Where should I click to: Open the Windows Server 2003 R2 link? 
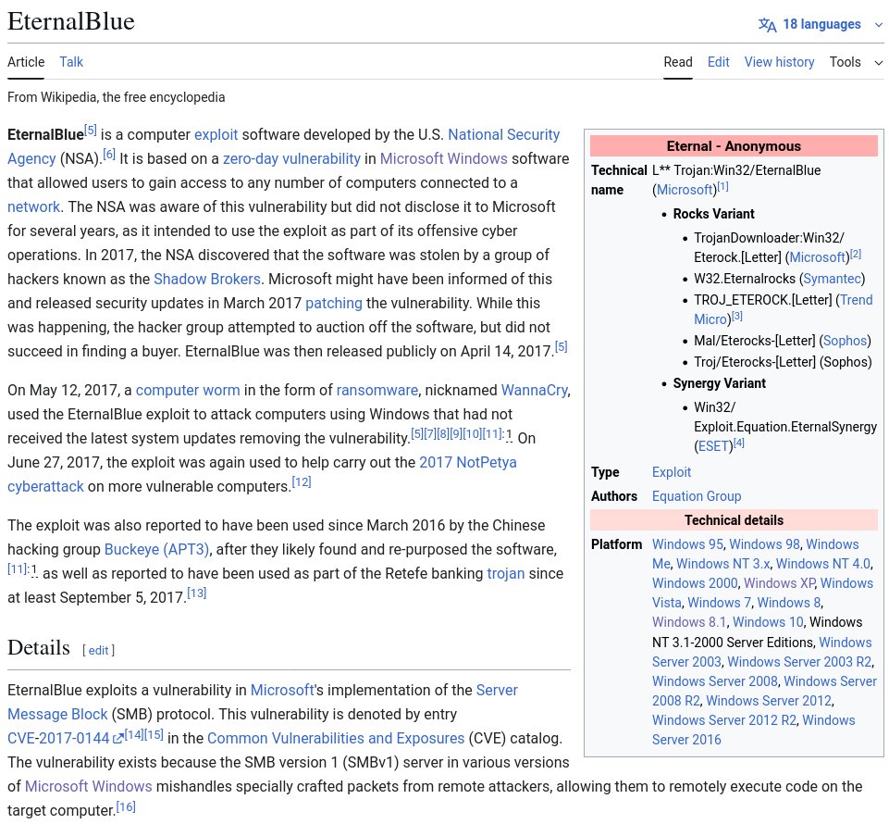tap(799, 662)
